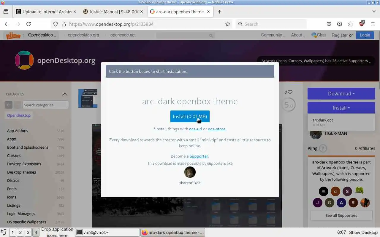
Task: Click the Login button
Action: tap(365, 35)
